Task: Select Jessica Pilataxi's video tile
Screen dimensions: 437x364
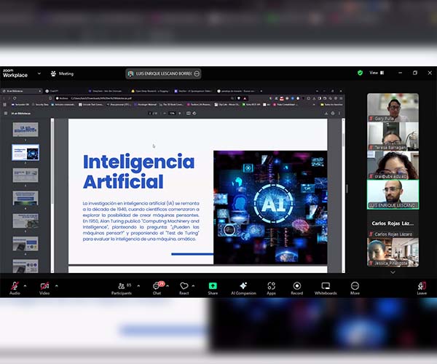Action: pos(393,253)
